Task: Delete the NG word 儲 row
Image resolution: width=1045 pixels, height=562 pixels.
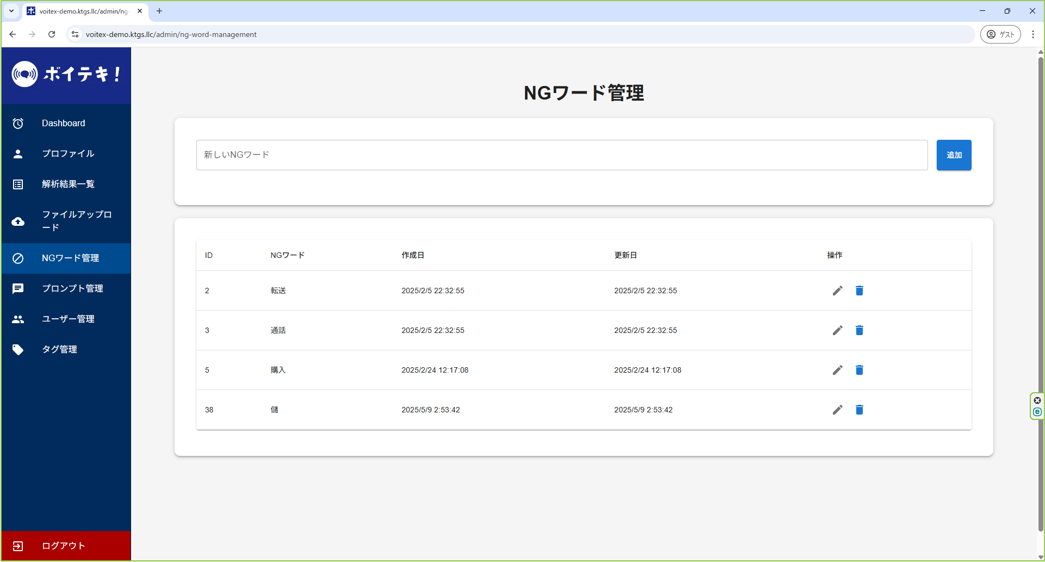Action: coord(860,410)
